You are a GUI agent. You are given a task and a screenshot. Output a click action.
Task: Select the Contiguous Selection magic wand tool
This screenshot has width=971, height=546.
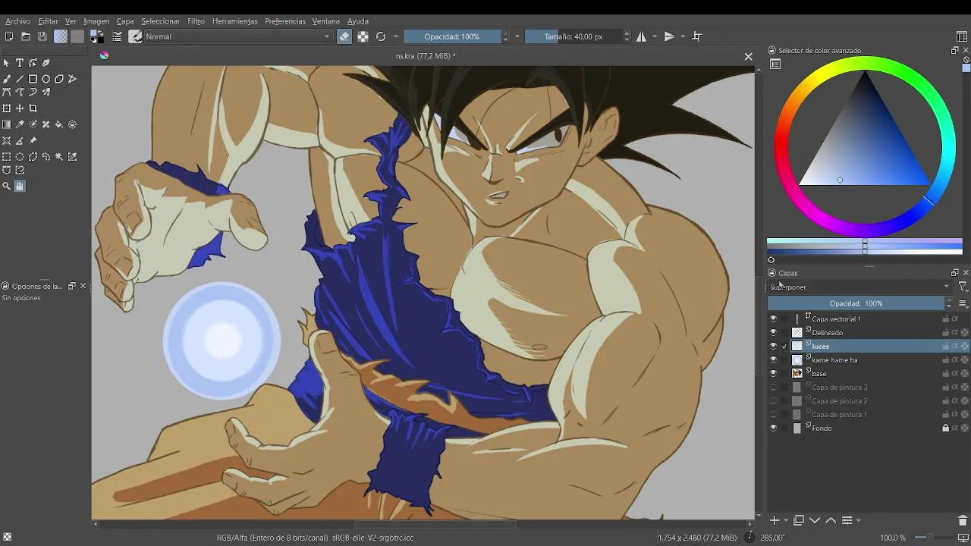(x=59, y=157)
